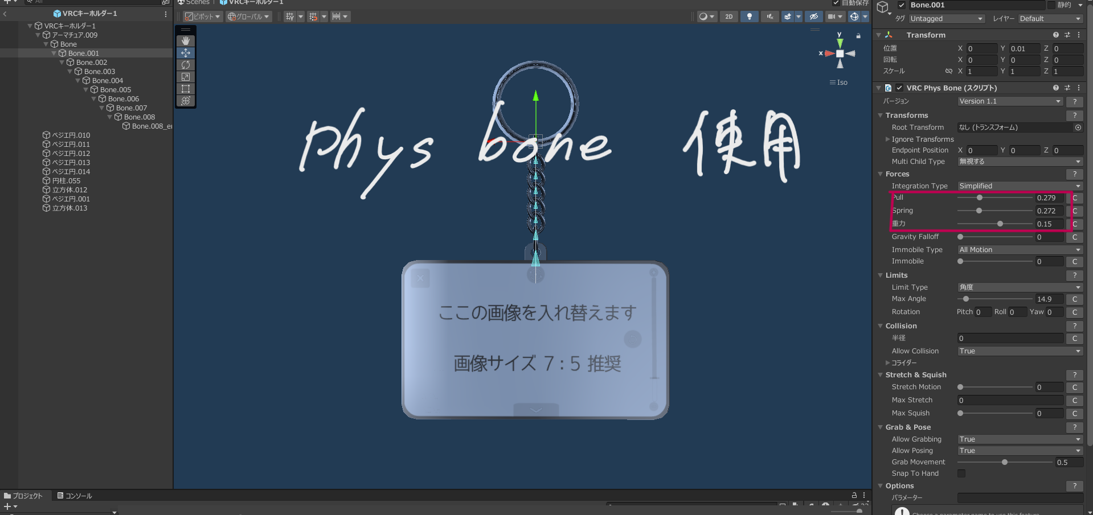
Task: Click the Pull value input field
Action: click(x=1049, y=197)
